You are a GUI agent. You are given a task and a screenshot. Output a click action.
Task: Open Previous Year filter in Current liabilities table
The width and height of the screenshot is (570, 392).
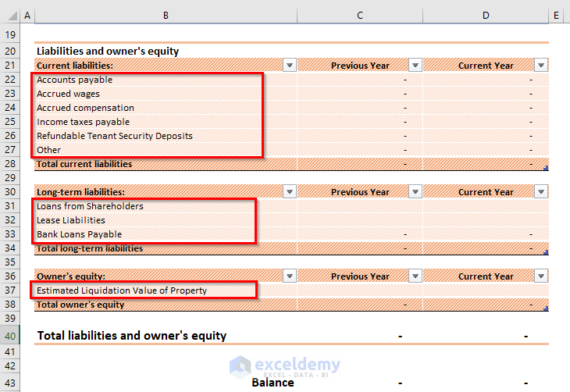(x=415, y=65)
